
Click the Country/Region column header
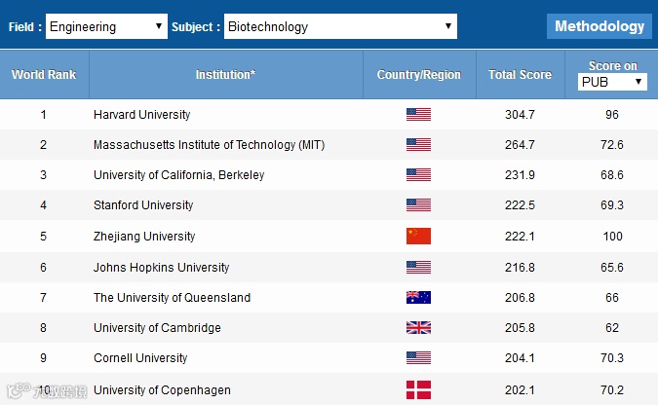pyautogui.click(x=418, y=75)
